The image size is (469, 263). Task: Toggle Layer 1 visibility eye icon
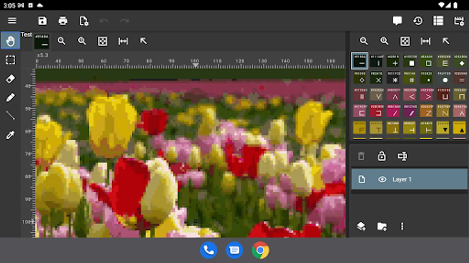pyautogui.click(x=382, y=179)
